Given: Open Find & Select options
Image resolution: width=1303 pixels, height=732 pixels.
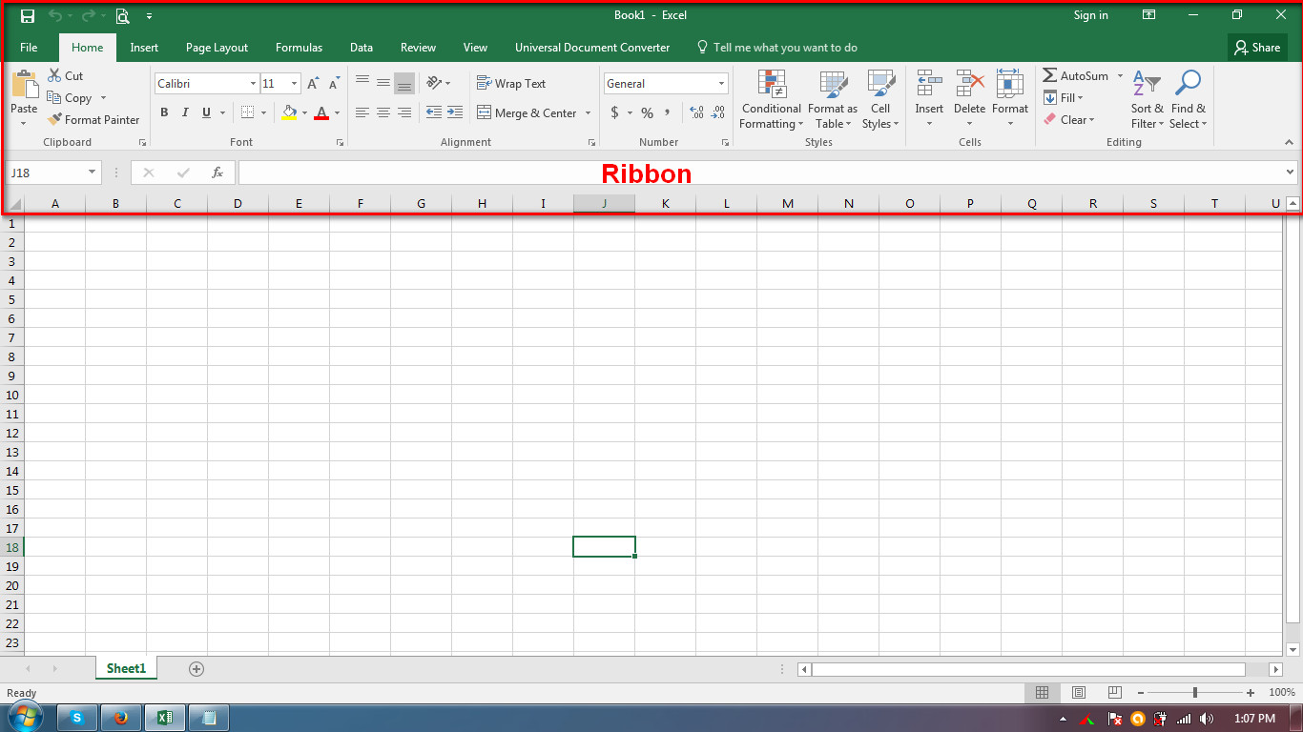Looking at the screenshot, I should 1188,99.
